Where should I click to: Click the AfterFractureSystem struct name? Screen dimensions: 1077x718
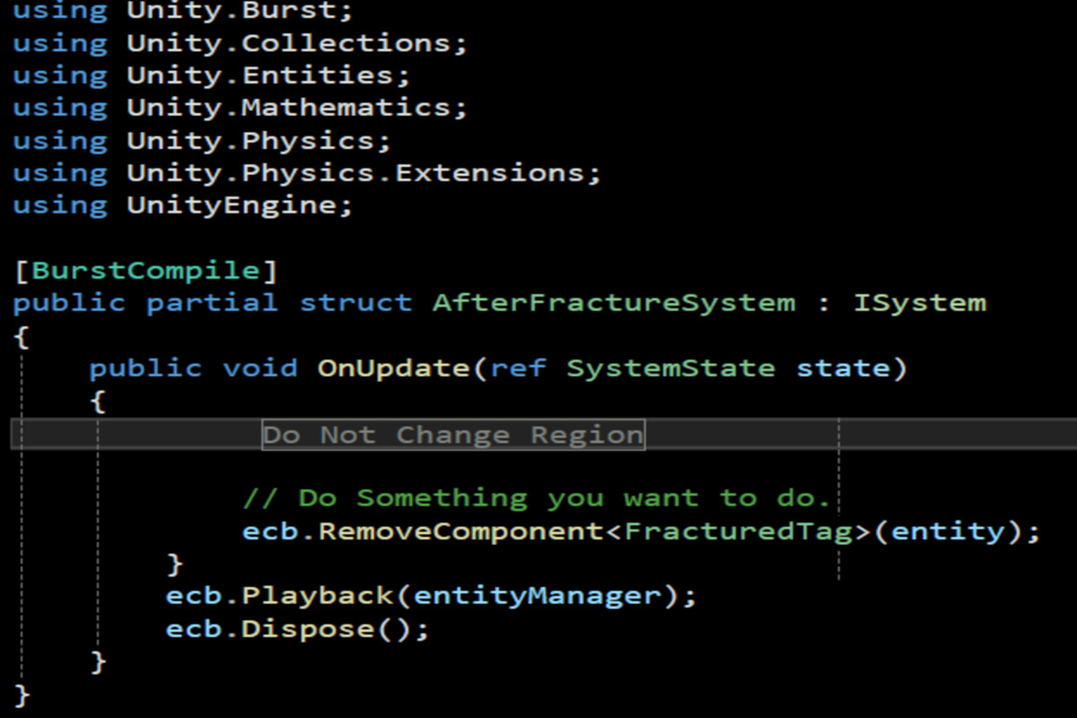(x=614, y=302)
